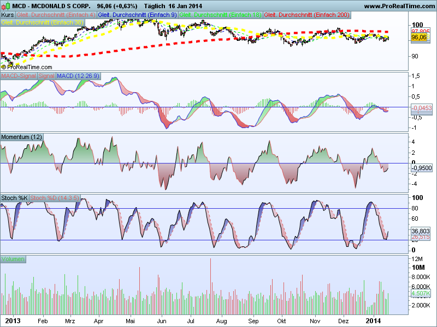
Task: Click the Nov label on time axis
Action: click(x=315, y=321)
